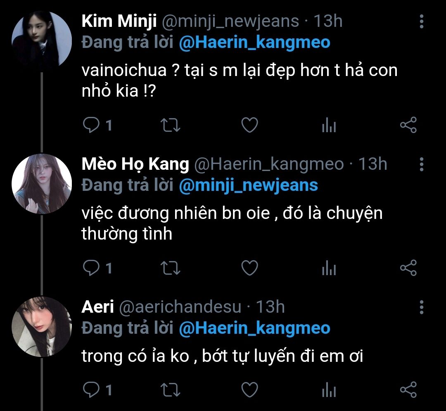
Task: Share Kim Minji's tweet
Action: (x=408, y=125)
